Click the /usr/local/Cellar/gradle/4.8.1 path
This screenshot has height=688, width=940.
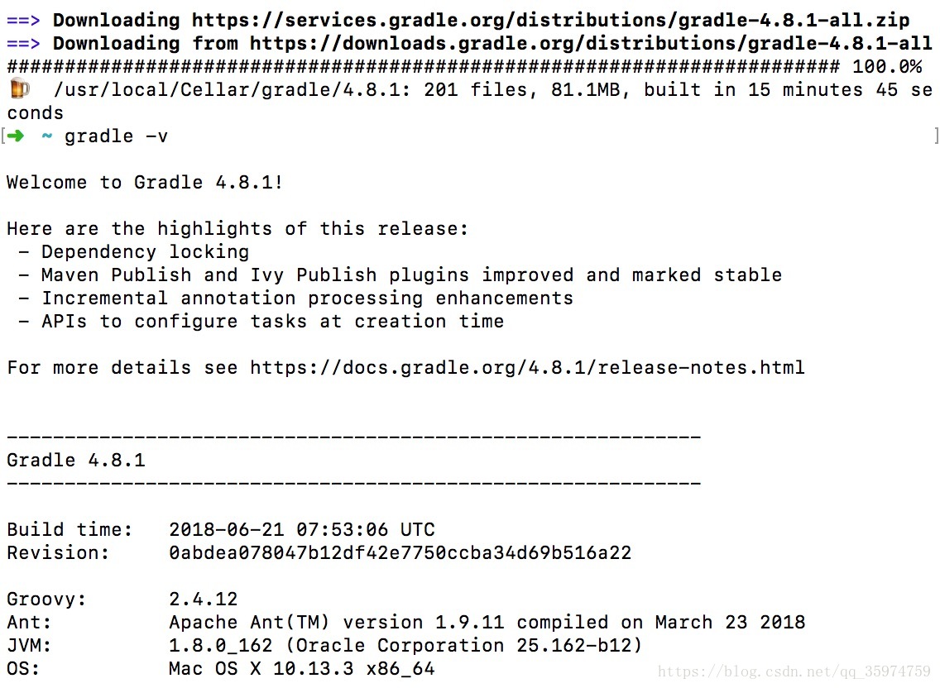tap(226, 89)
